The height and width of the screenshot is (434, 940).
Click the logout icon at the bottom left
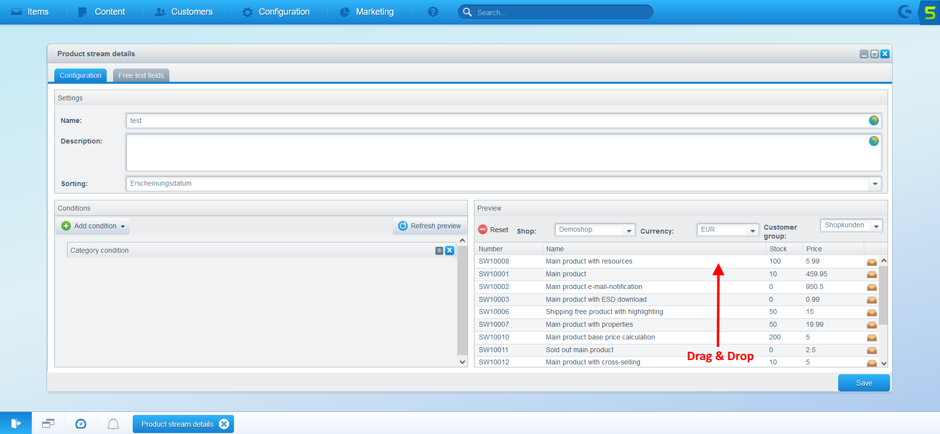coord(16,423)
